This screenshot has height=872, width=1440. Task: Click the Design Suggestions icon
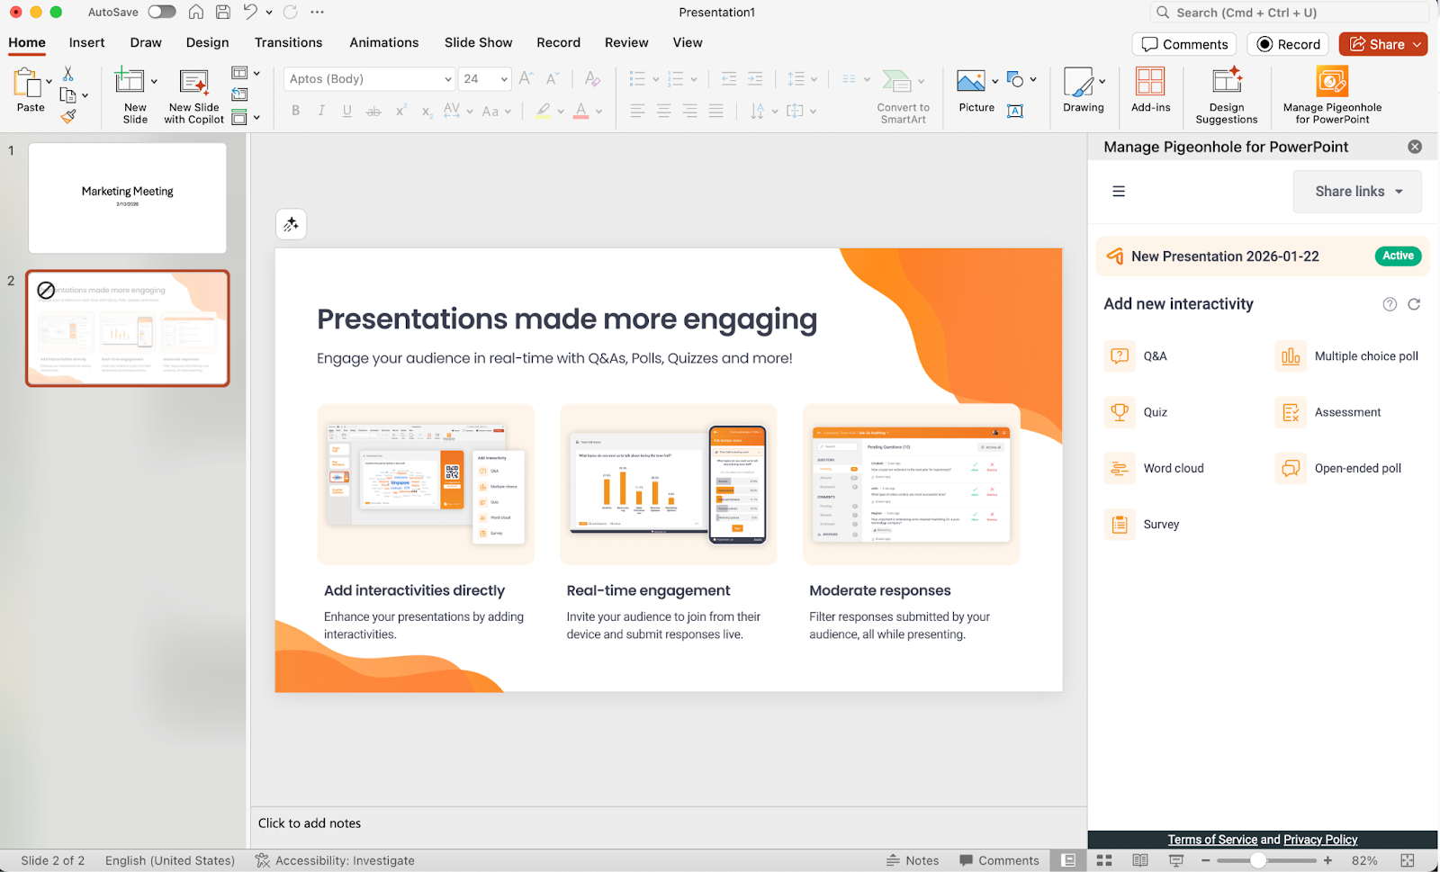(x=1226, y=83)
